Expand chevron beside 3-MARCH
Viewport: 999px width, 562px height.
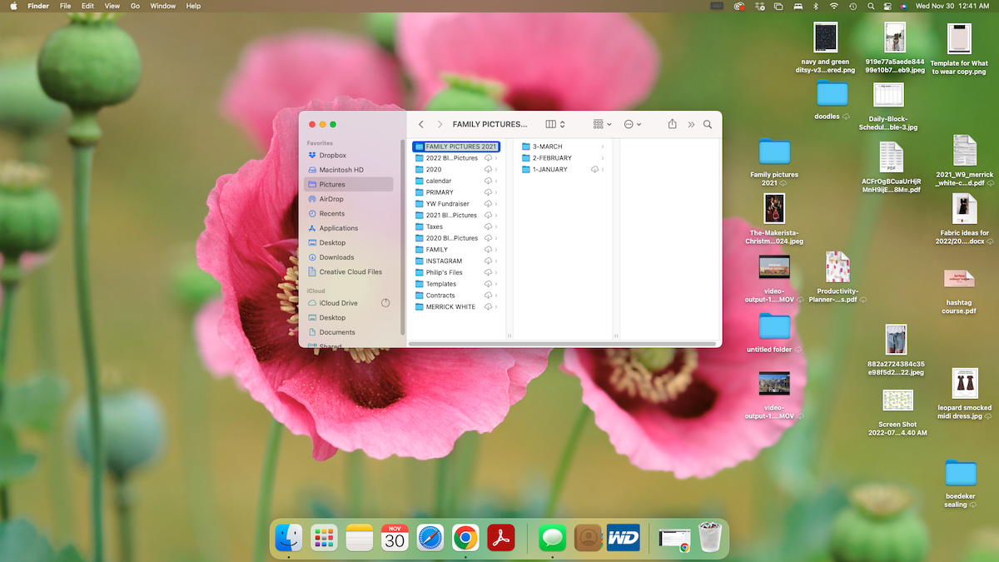(x=603, y=147)
